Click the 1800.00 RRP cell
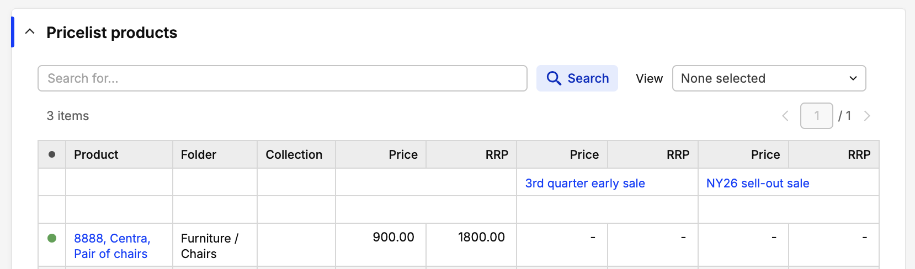Screen dimensions: 915x269 471,245
